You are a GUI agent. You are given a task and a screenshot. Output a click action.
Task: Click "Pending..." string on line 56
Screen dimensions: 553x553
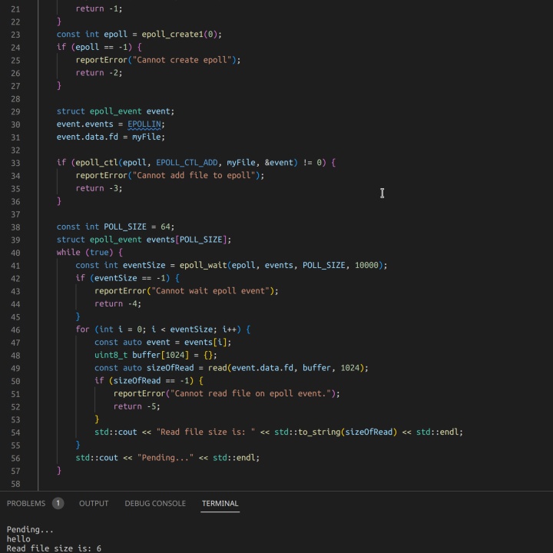click(x=165, y=458)
